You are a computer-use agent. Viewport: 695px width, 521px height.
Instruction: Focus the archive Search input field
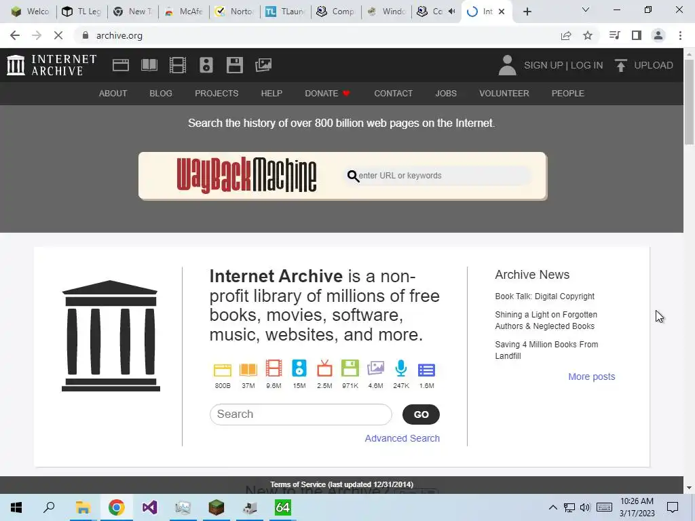click(x=301, y=414)
